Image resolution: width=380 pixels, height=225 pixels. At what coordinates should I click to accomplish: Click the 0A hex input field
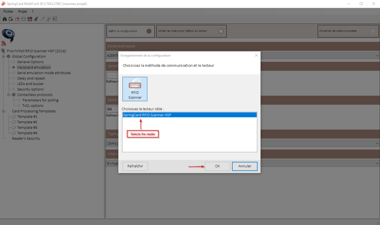[112, 109]
